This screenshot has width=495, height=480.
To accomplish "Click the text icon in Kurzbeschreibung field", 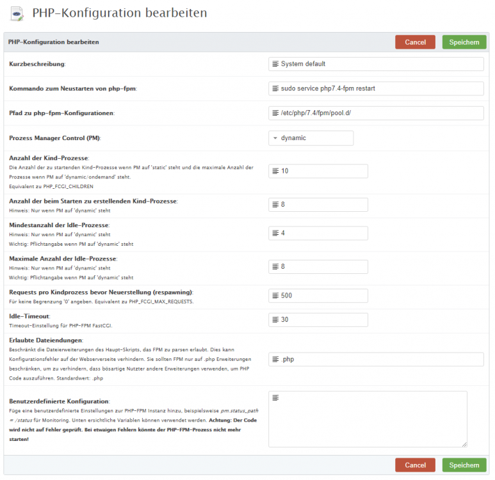I will click(275, 64).
